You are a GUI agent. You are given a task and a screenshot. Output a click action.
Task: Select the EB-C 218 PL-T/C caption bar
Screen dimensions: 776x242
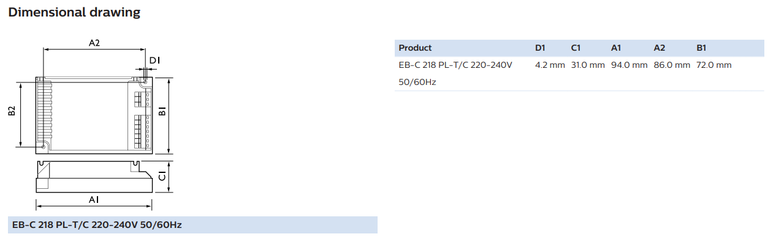193,225
